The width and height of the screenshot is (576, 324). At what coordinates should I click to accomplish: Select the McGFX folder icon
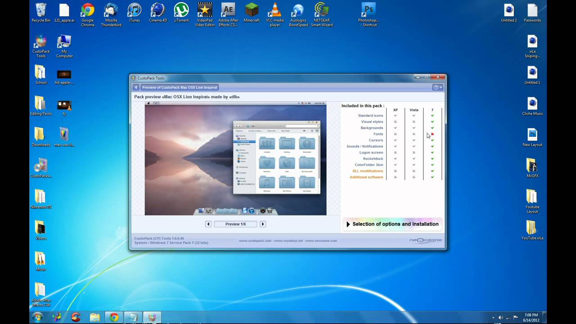point(532,168)
